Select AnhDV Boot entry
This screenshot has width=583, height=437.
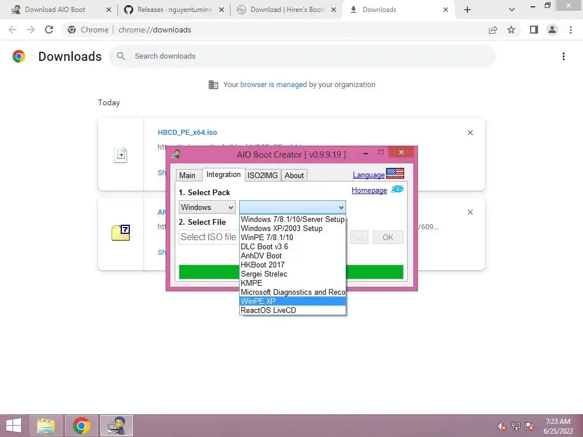click(293, 255)
